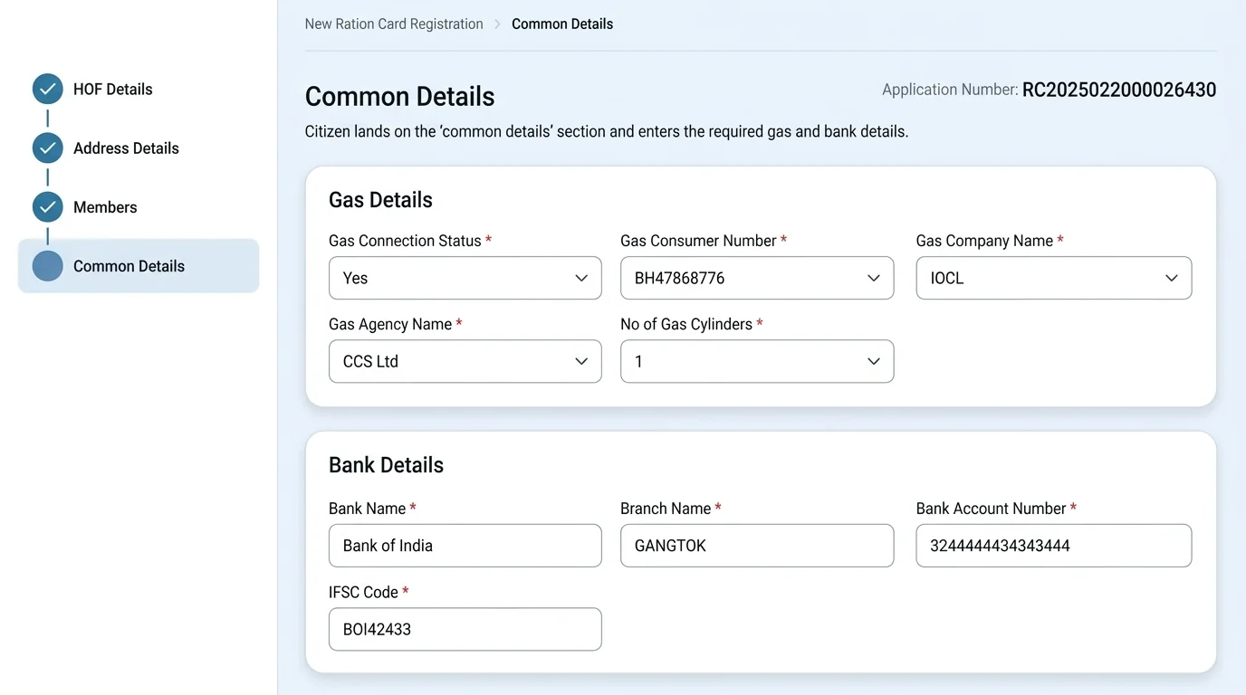Click the Address Details checkmark step icon

coord(48,148)
